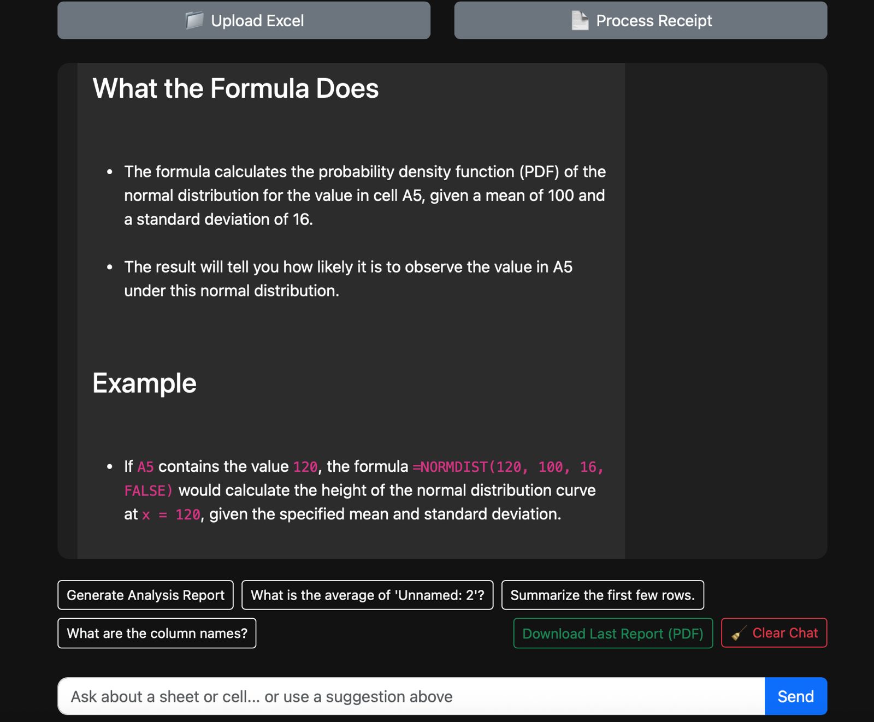Choose the Generate Analysis Report suggestion
This screenshot has height=722, width=874.
coord(145,595)
